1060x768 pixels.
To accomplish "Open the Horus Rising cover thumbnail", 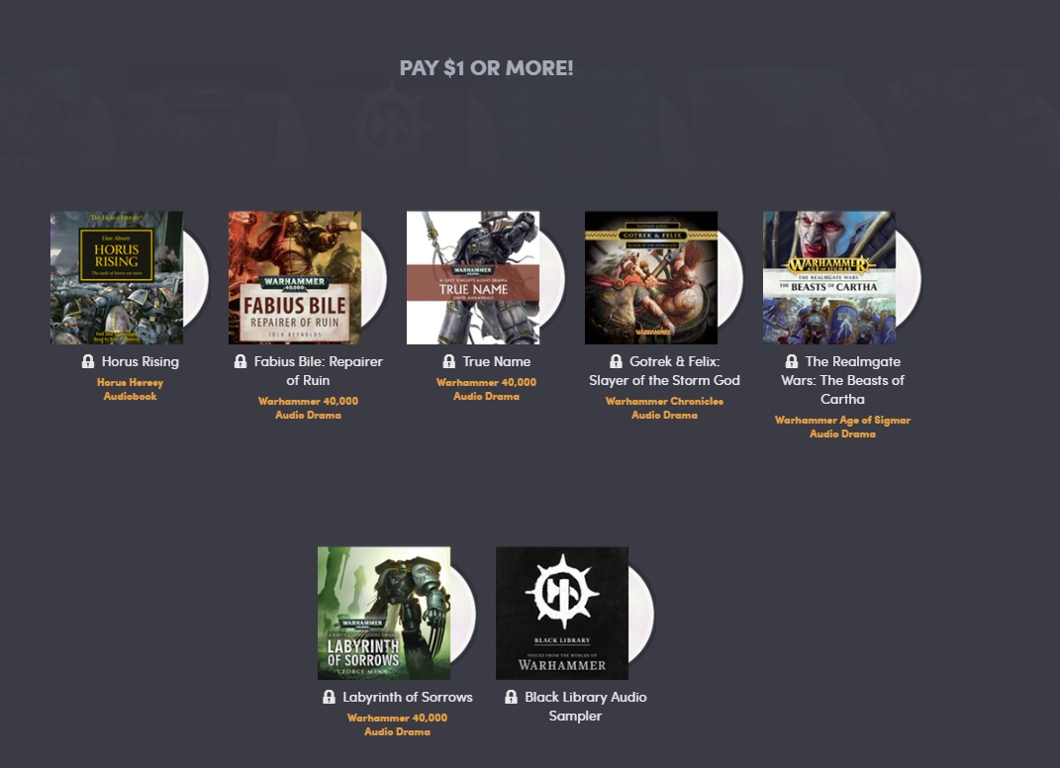I will pos(116,278).
